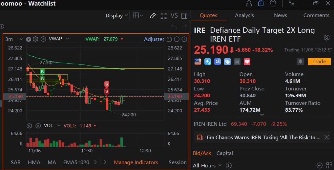The image size is (334, 170).
Task: Select the pencil drawing tool
Action: tap(153, 16)
